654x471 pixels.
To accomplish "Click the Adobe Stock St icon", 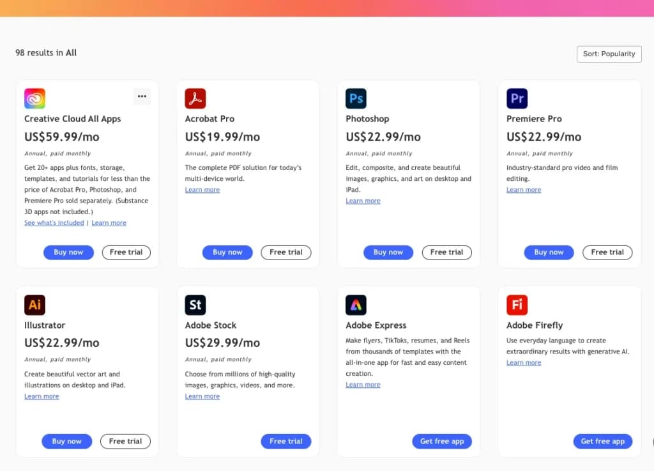I will tap(195, 305).
